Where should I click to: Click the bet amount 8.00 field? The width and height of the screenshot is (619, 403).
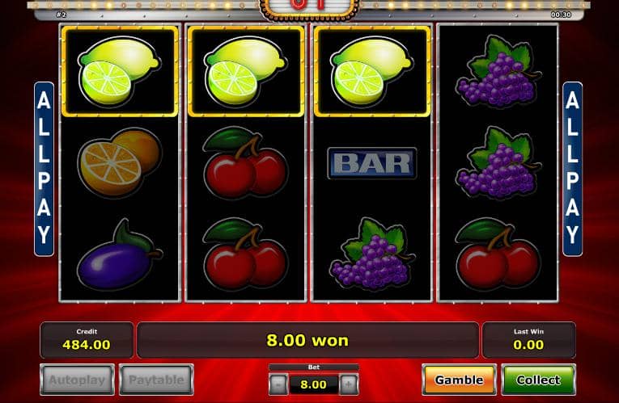pos(313,384)
